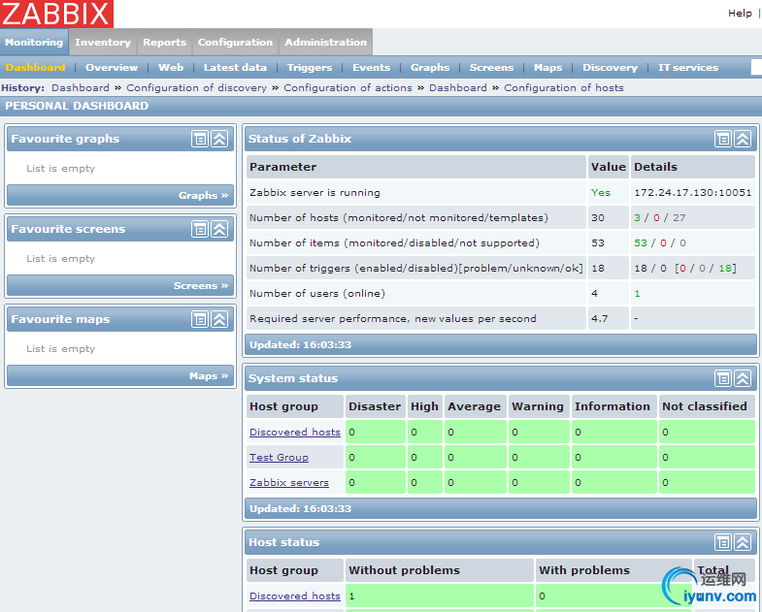Open IT services submenu item
This screenshot has height=612, width=762.
click(x=688, y=68)
